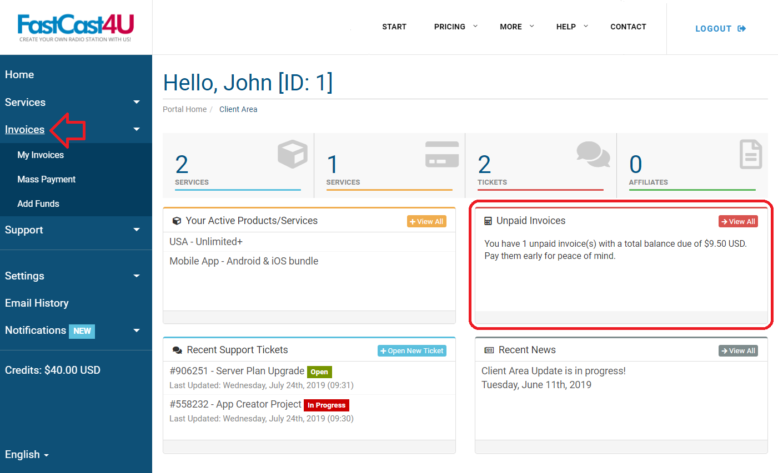Click the box icon in Services stat card
This screenshot has width=778, height=473.
click(293, 154)
